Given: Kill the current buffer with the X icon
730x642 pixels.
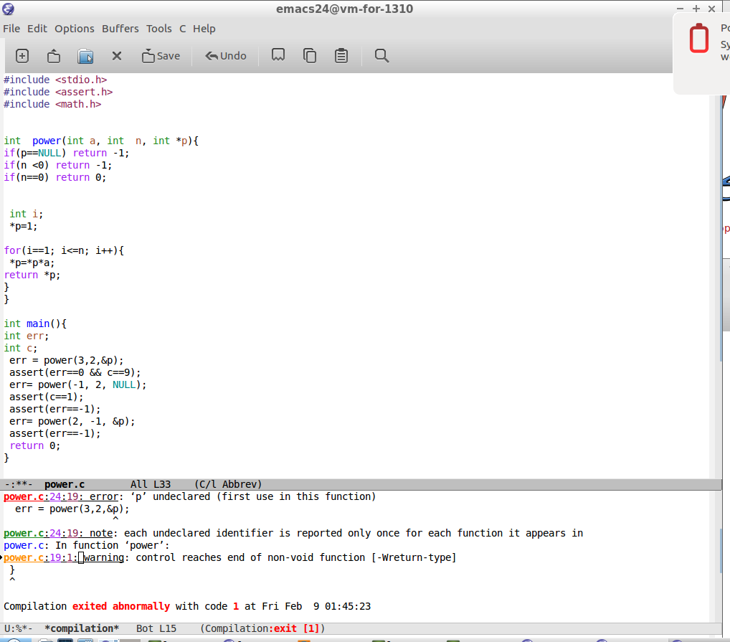Looking at the screenshot, I should tap(116, 55).
